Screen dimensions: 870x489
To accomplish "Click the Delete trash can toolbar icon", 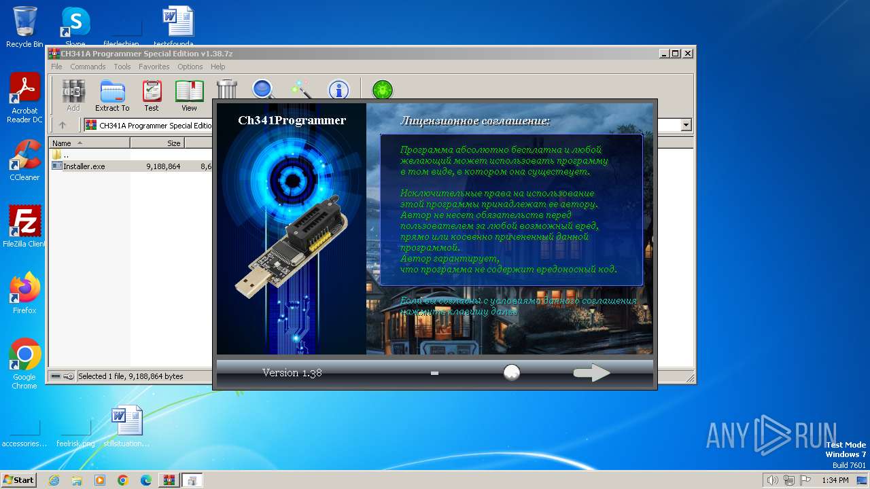I will coord(227,90).
